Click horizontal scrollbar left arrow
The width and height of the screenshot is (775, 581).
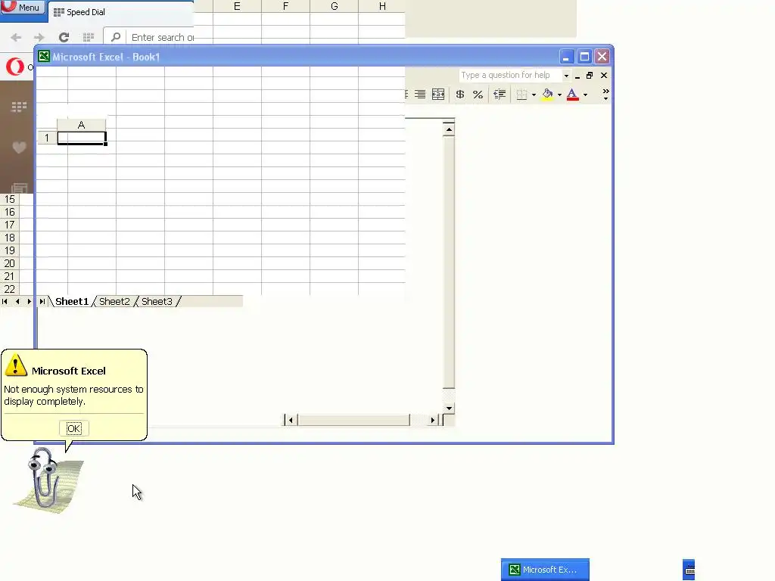[x=291, y=420]
